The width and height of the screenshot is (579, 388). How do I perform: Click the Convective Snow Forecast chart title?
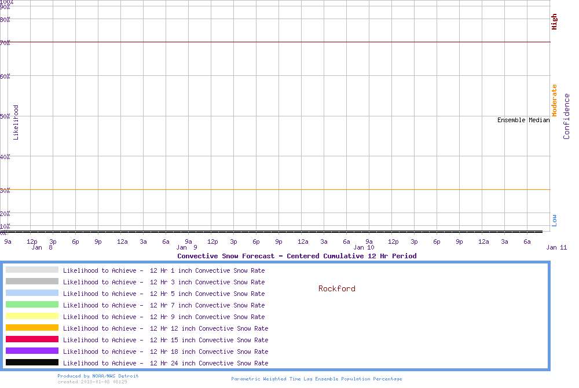coord(296,256)
